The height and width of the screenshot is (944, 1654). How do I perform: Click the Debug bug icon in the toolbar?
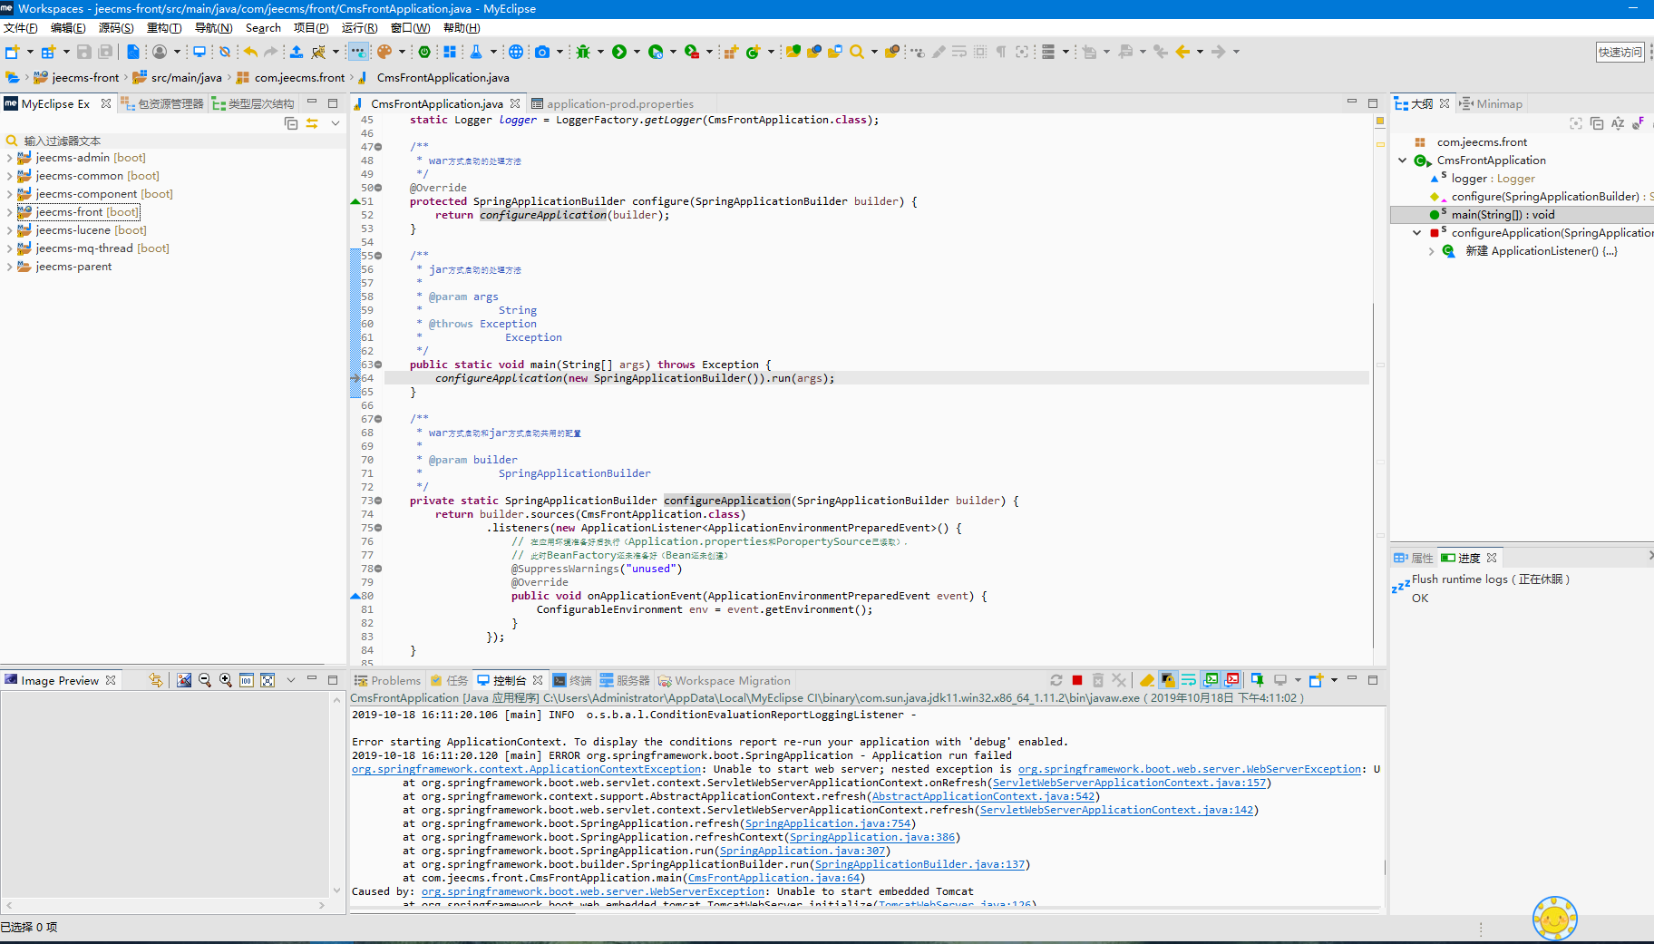(583, 52)
